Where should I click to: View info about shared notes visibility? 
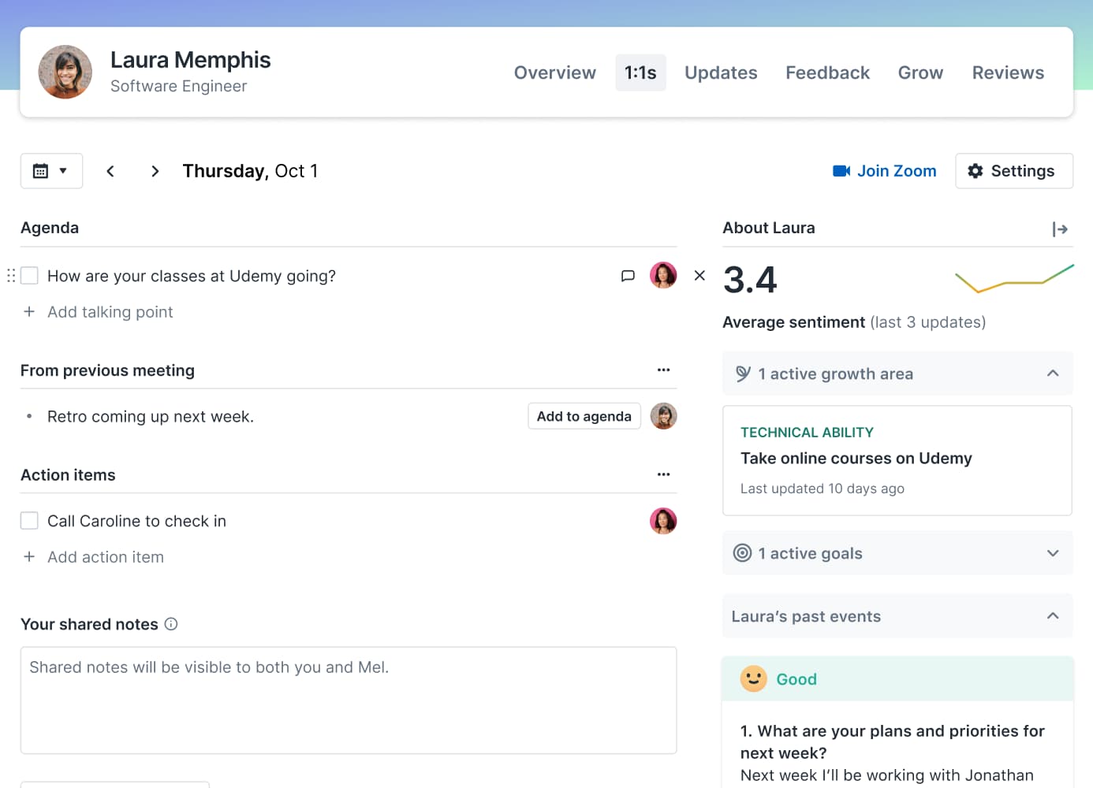pyautogui.click(x=171, y=624)
